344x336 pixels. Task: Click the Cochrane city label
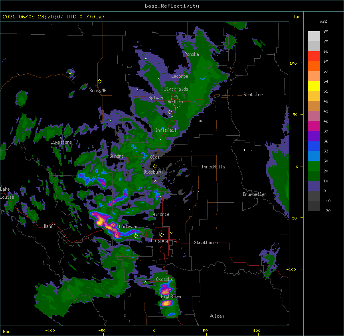[x=129, y=227]
